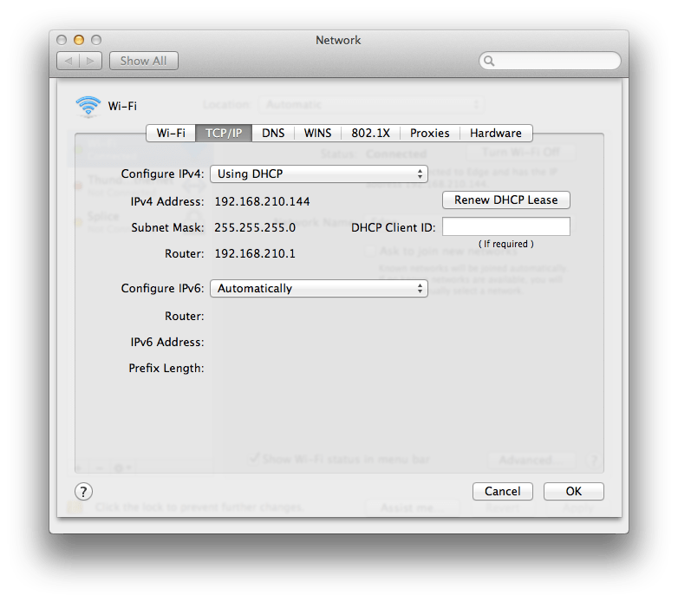
Task: Click the Using DHCP dropdown arrows
Action: pyautogui.click(x=420, y=173)
